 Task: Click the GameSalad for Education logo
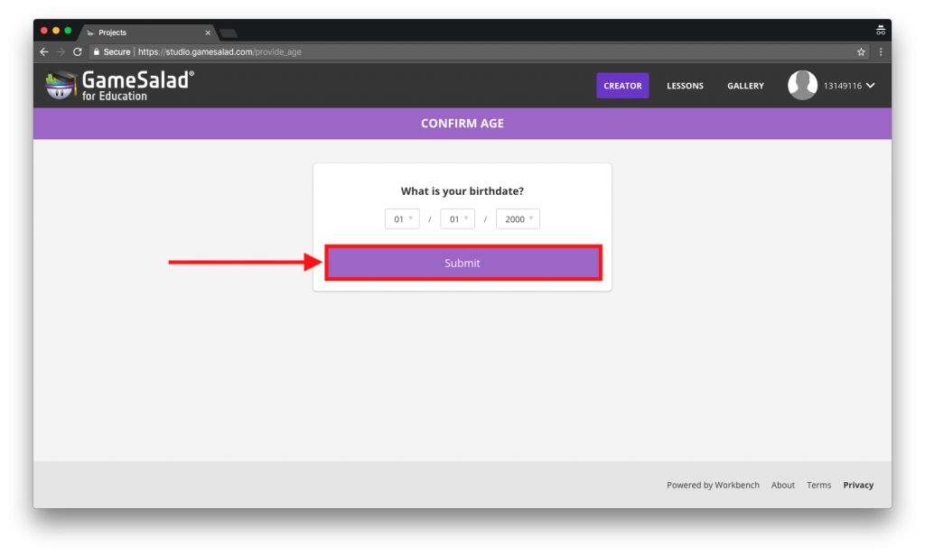tap(120, 85)
